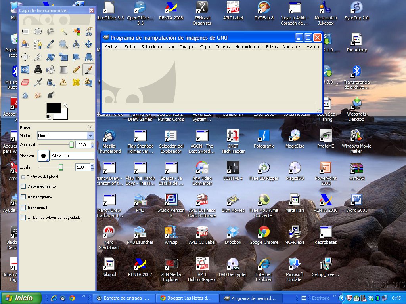Image resolution: width=406 pixels, height=304 pixels.
Task: Open the Modo dropdown set to Normal
Action: (x=65, y=135)
